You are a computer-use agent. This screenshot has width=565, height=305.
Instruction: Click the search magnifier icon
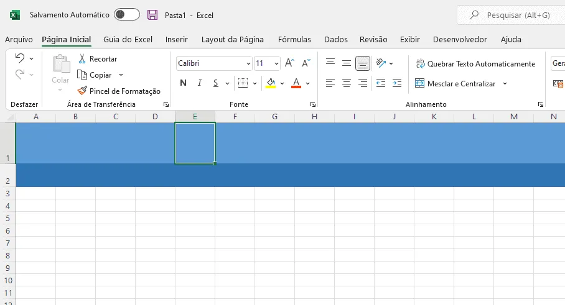(474, 15)
